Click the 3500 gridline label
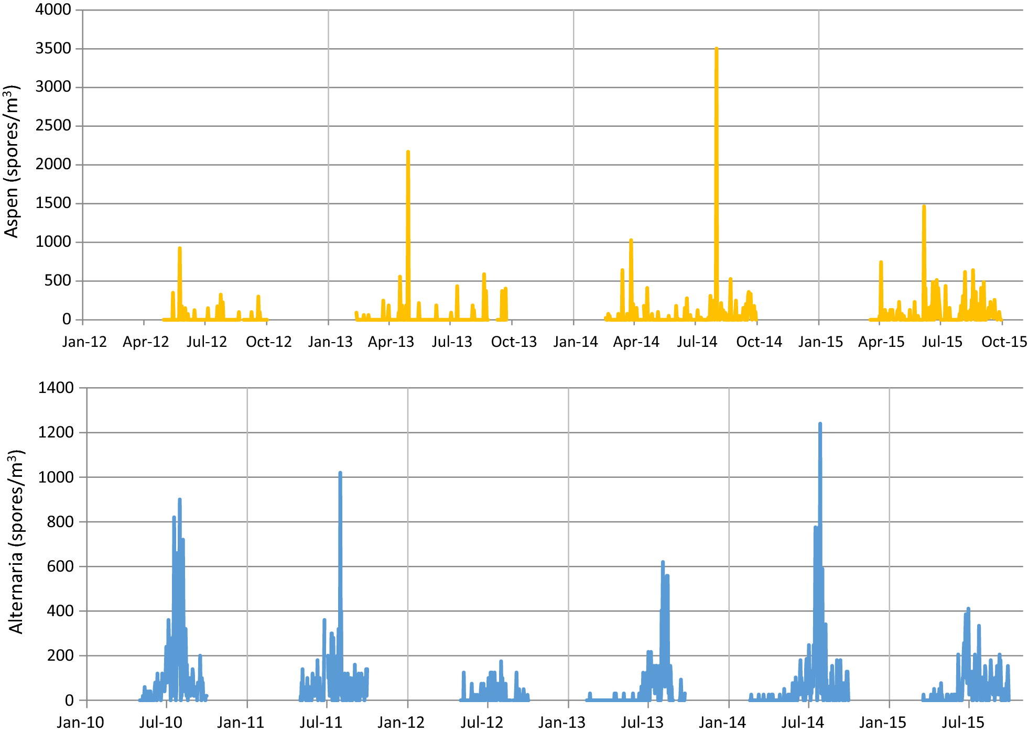 pos(53,48)
